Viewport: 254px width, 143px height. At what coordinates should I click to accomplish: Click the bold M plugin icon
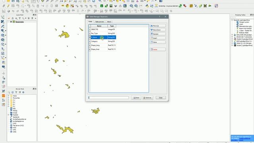tap(205, 6)
